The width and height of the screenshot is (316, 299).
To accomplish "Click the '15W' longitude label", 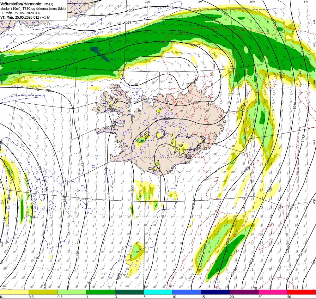I will (x=200, y=2).
